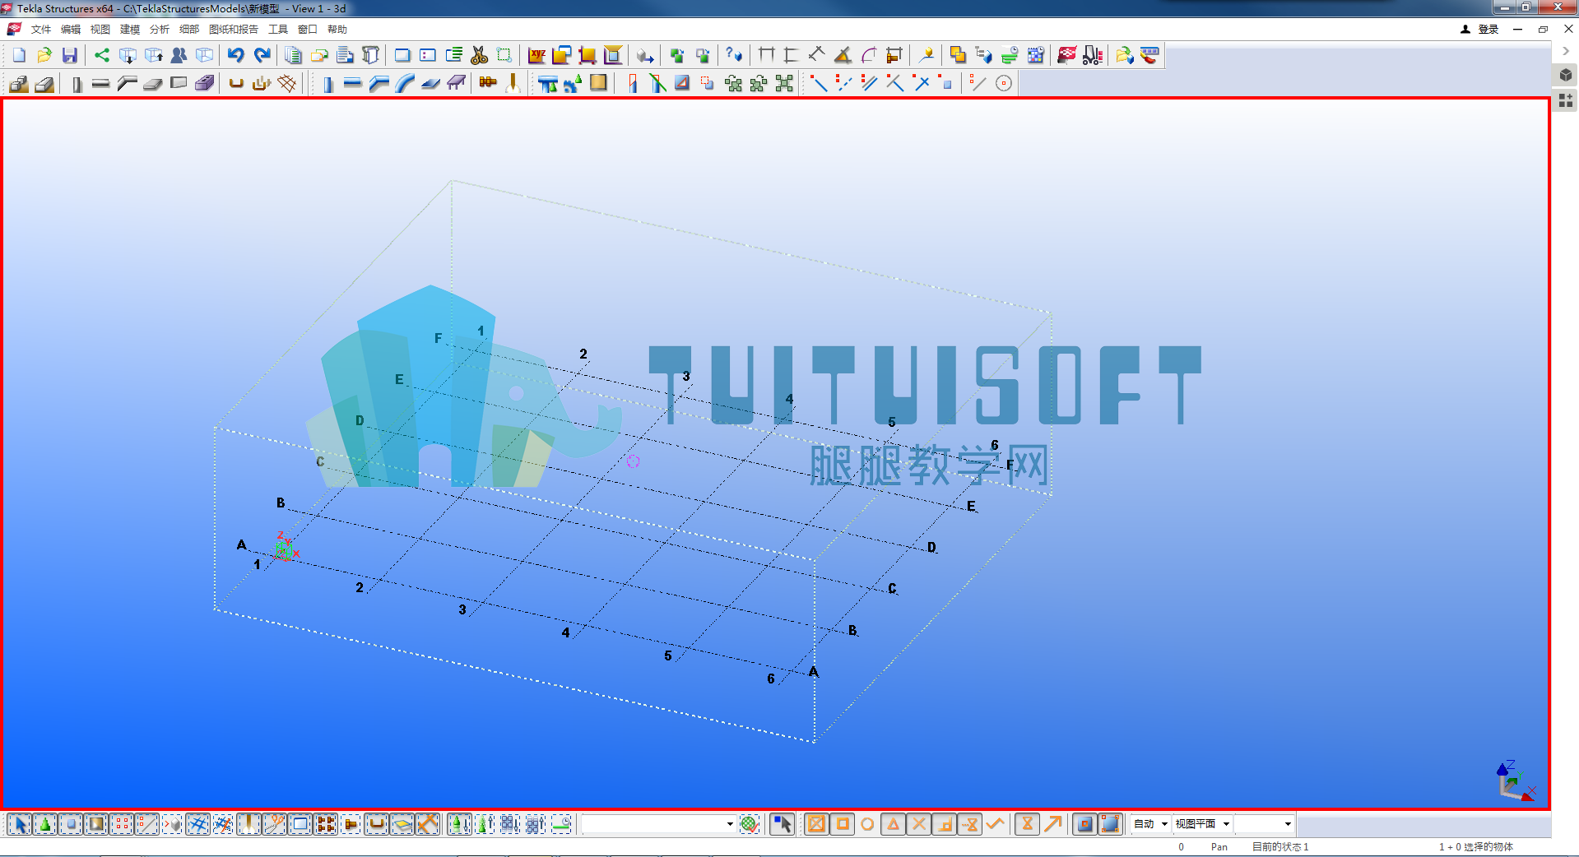Open the 文件 menu

(40, 30)
